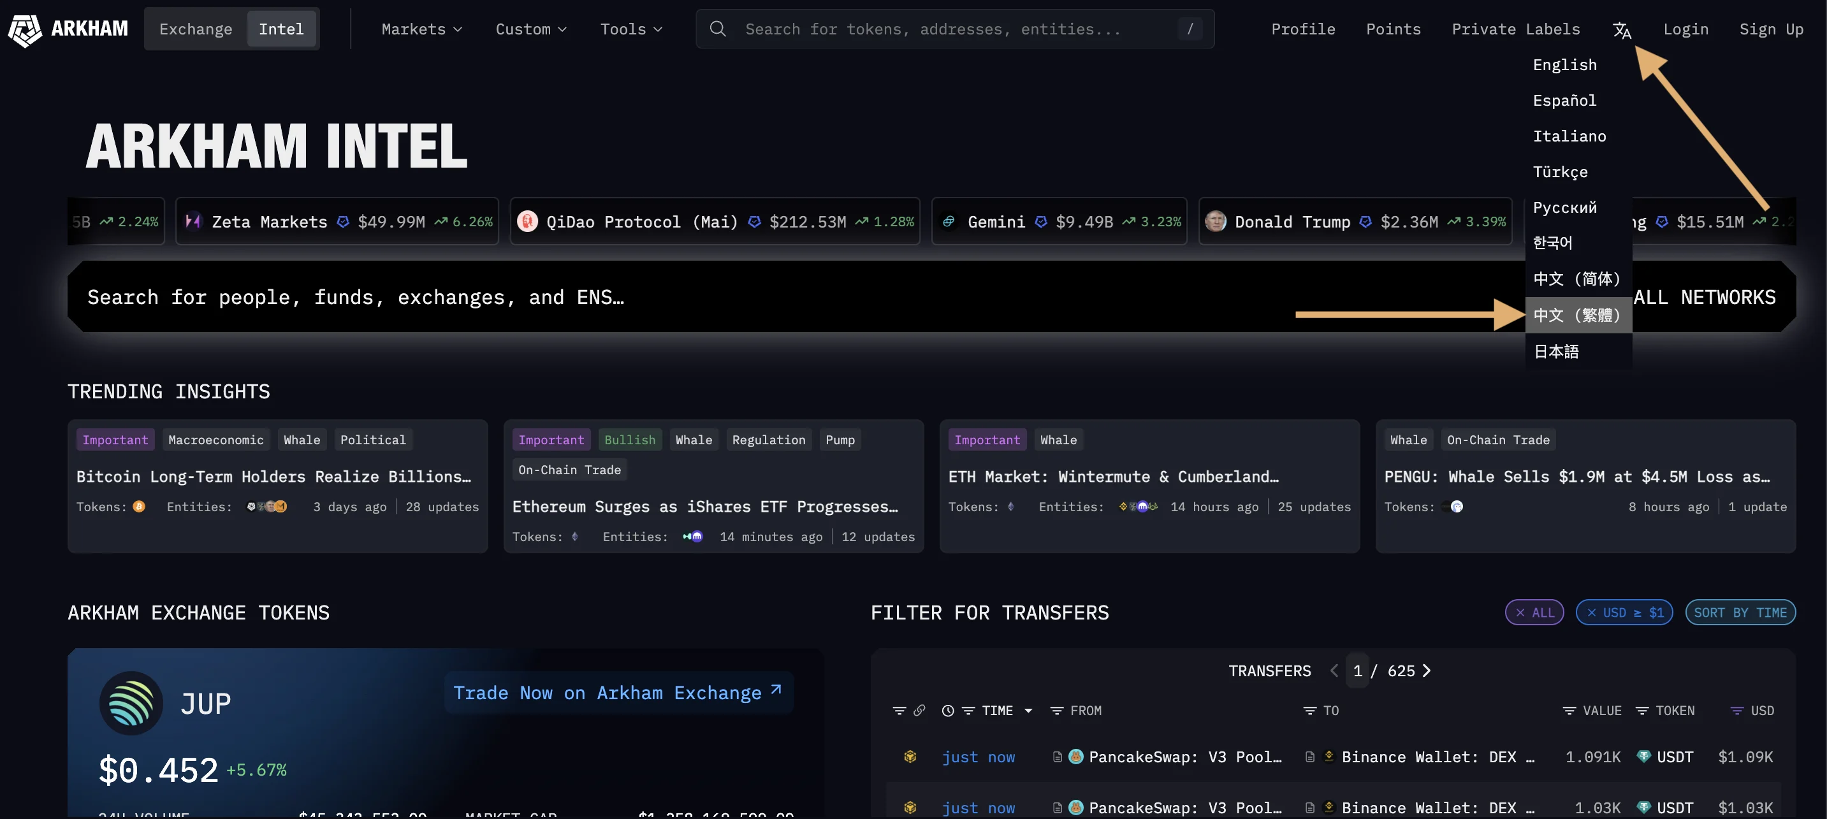1827x819 pixels.
Task: Go to the next transfers page
Action: 1426,670
